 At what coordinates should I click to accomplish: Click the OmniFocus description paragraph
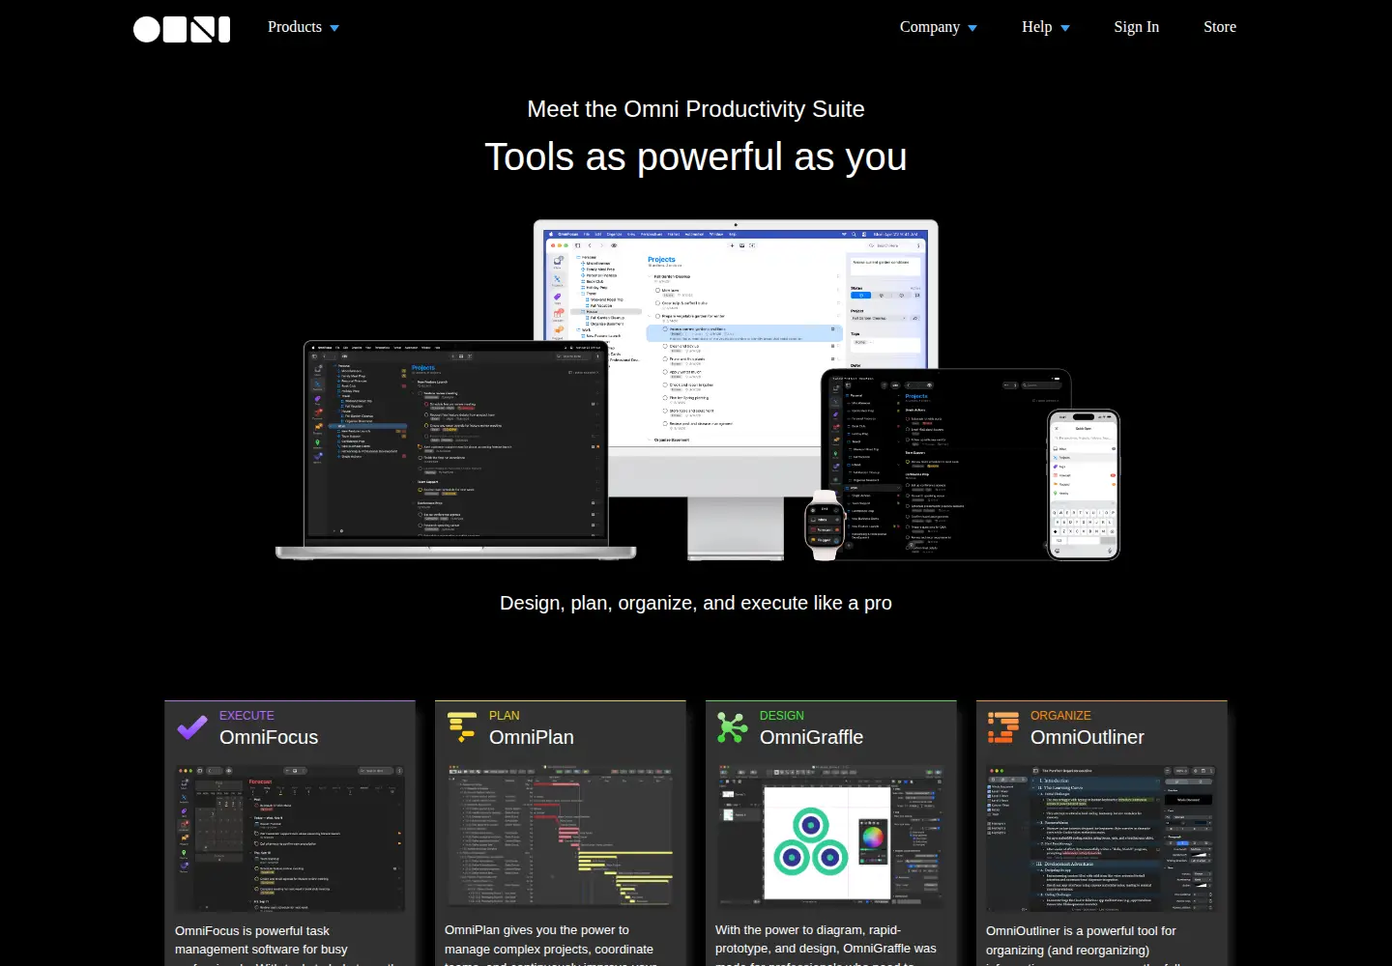288,944
